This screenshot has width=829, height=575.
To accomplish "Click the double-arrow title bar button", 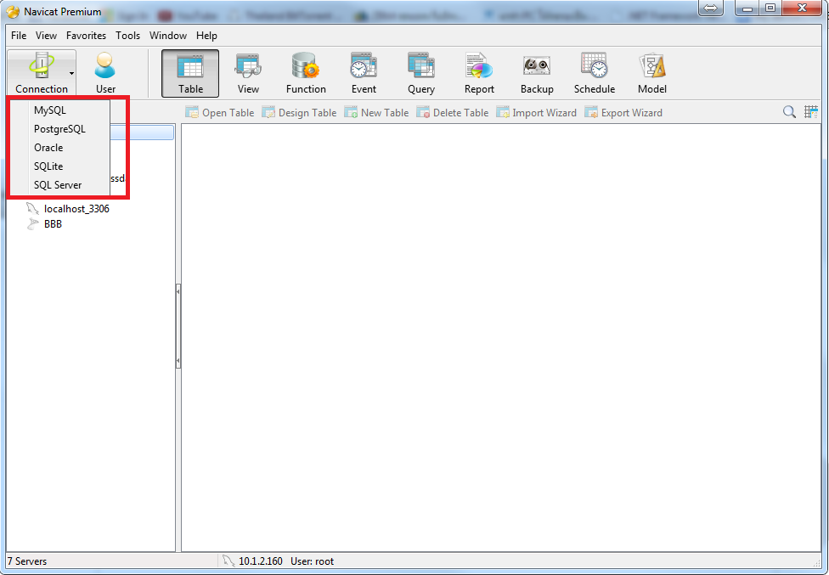I will (x=711, y=8).
